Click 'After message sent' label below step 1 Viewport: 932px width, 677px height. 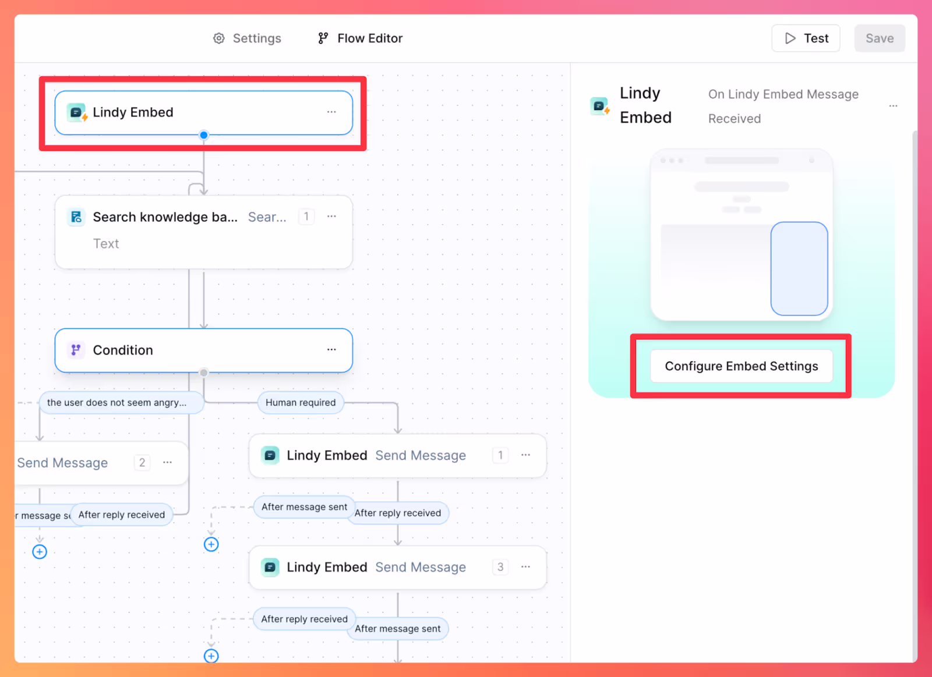[303, 507]
